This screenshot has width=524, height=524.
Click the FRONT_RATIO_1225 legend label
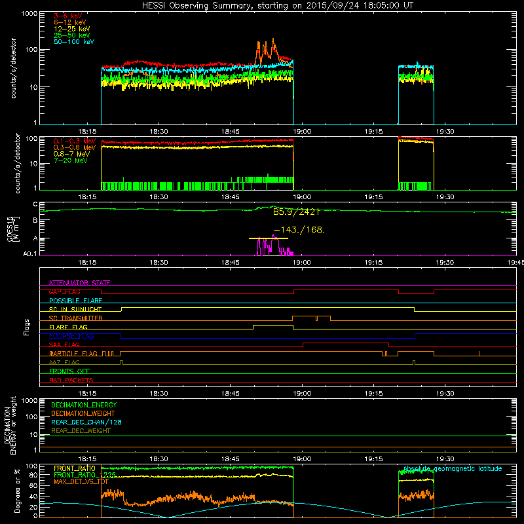(85, 475)
